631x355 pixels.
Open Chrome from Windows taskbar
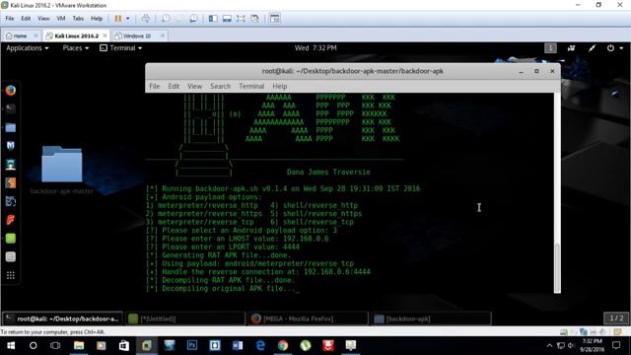click(x=283, y=345)
